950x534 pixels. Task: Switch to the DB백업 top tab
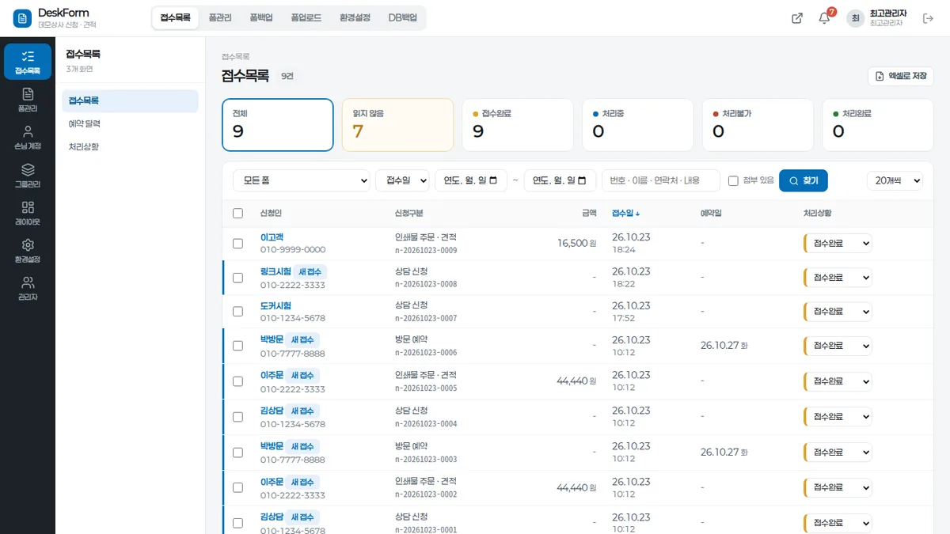point(402,17)
